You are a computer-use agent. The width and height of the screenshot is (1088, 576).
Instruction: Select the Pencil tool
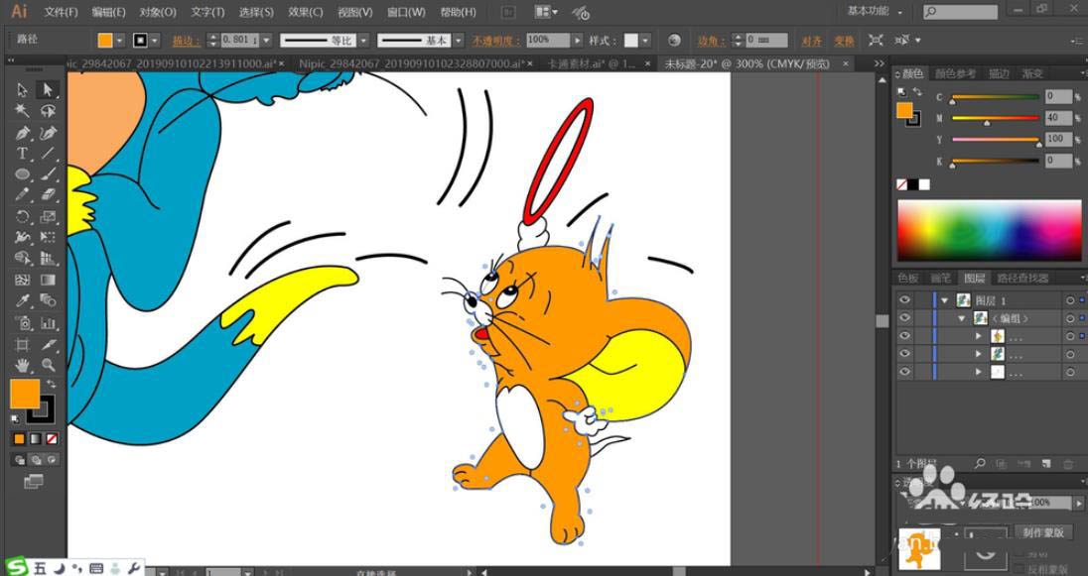[22, 194]
